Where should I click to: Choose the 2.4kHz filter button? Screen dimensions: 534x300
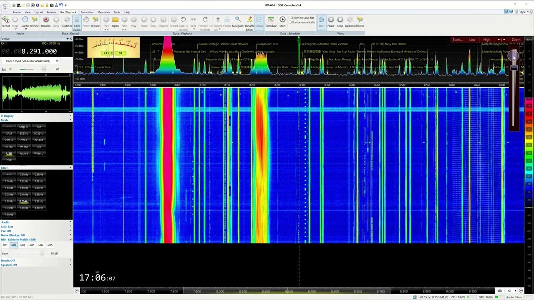click(x=24, y=195)
